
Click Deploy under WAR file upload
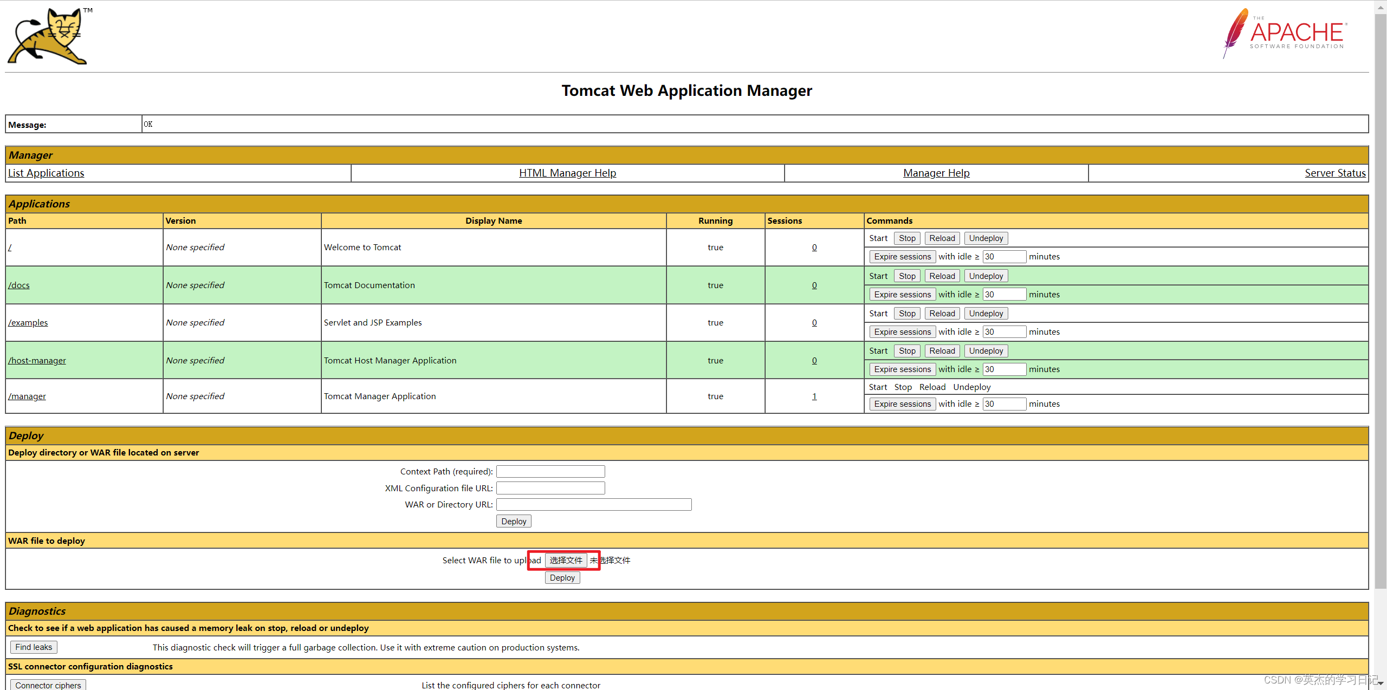(562, 578)
